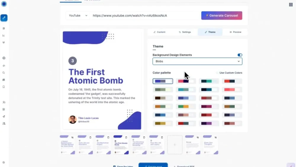Click the Color pallette label
Screen dimensions: 296x167
[162, 73]
